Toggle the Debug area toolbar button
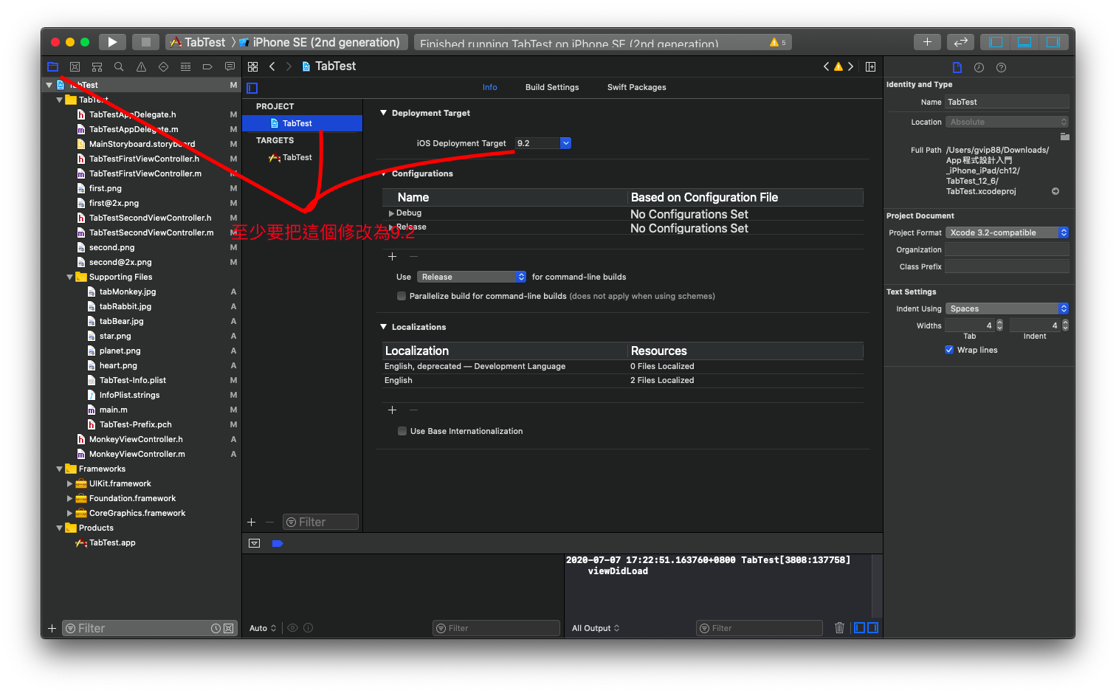Image resolution: width=1116 pixels, height=693 pixels. tap(1024, 42)
